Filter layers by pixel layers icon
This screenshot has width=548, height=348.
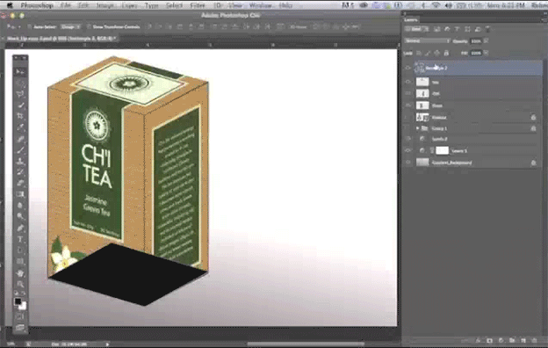436,29
